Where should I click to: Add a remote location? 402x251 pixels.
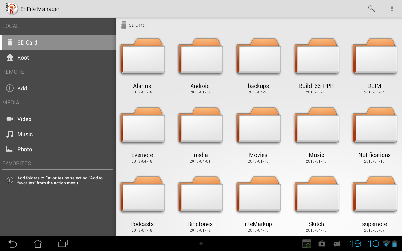pyautogui.click(x=58, y=88)
